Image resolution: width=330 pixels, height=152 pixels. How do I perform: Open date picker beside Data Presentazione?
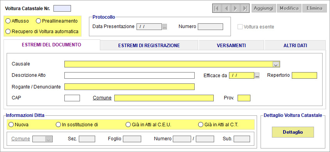165,27
